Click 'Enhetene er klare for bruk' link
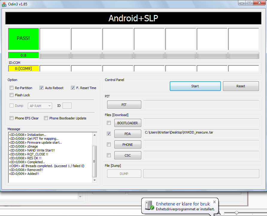The height and width of the screenshot is (216, 267). click(183, 204)
